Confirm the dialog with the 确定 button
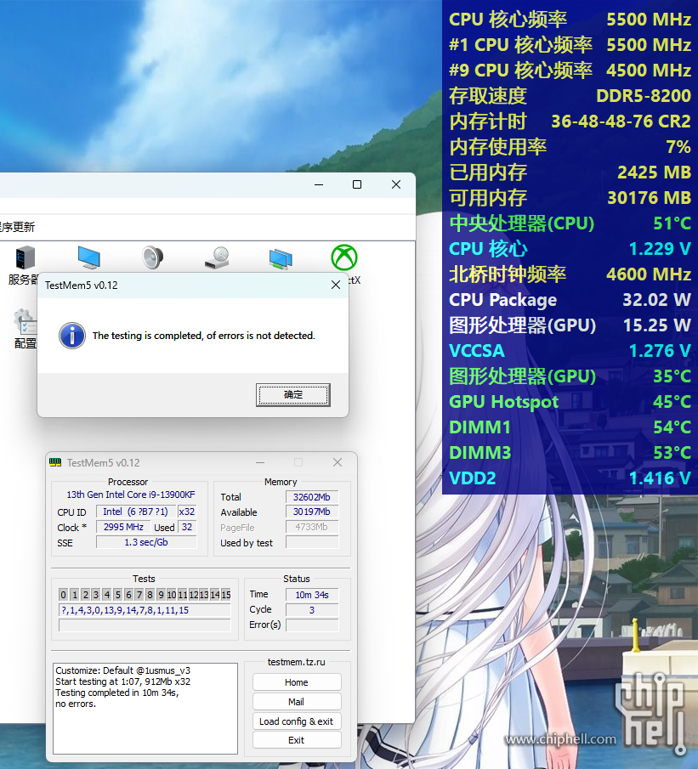Image resolution: width=698 pixels, height=769 pixels. coord(293,395)
